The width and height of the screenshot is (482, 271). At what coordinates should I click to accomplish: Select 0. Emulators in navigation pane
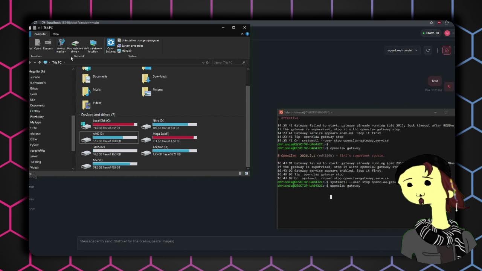(38, 83)
